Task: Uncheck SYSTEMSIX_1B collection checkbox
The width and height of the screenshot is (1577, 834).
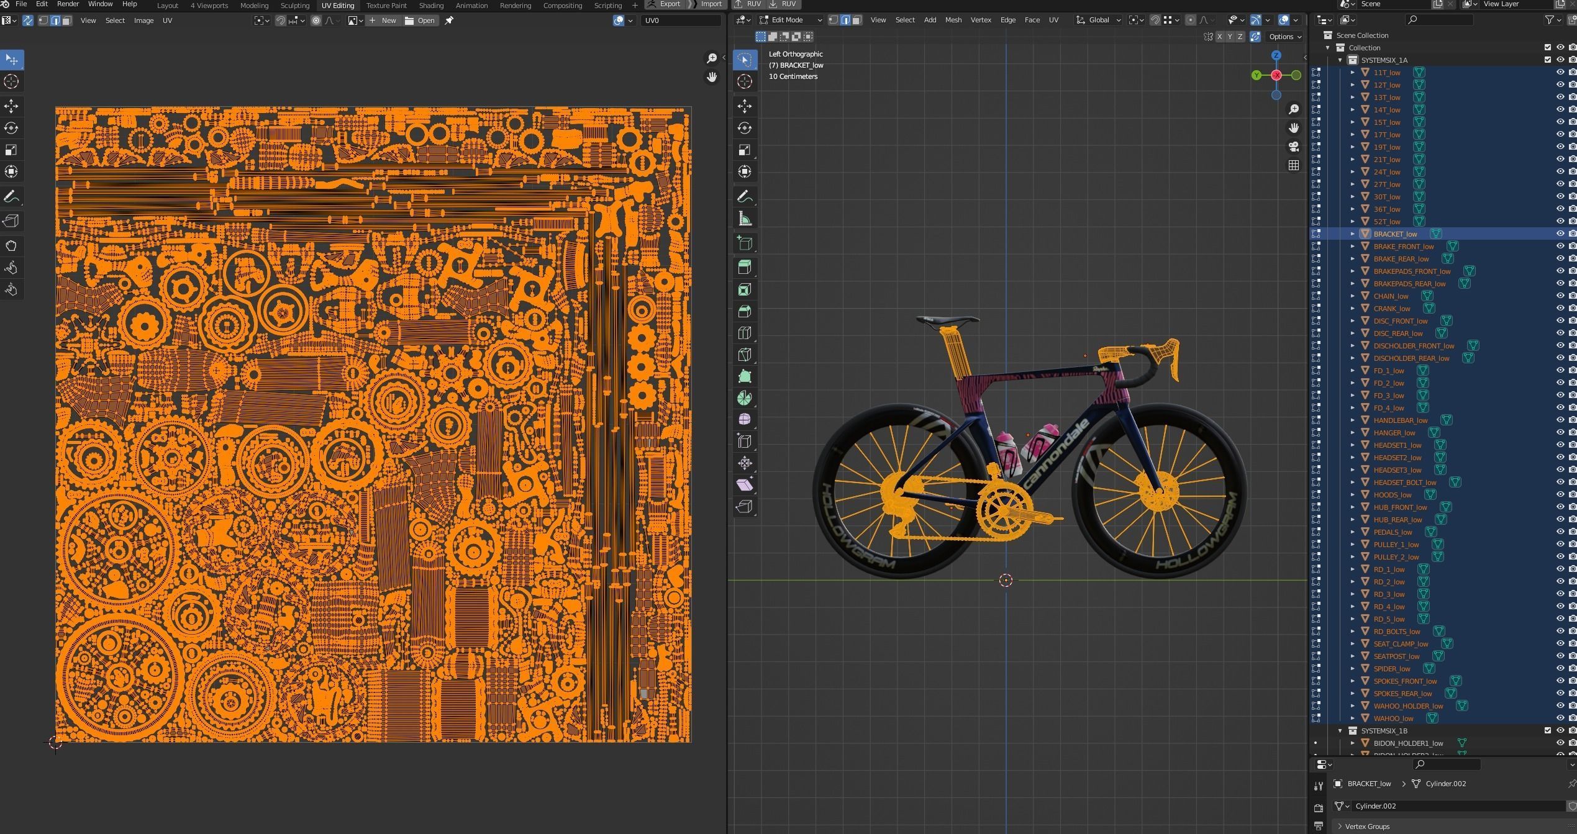Action: pos(1548,731)
